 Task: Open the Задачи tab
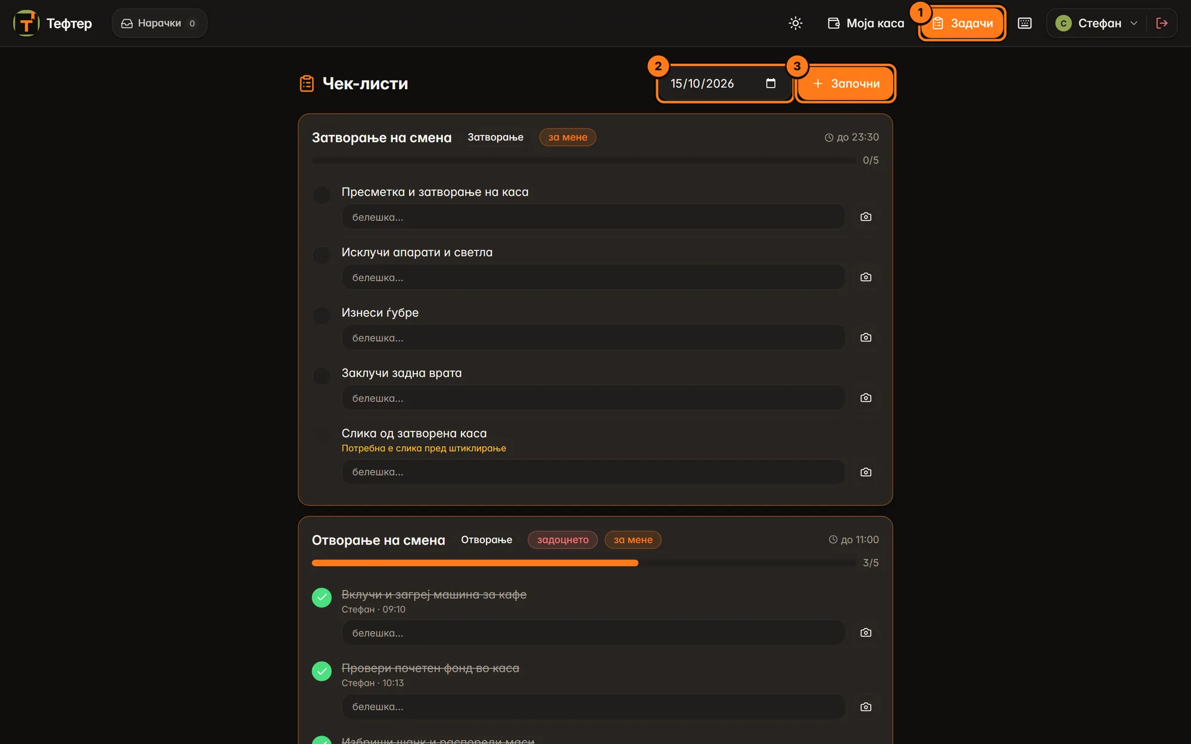(962, 23)
